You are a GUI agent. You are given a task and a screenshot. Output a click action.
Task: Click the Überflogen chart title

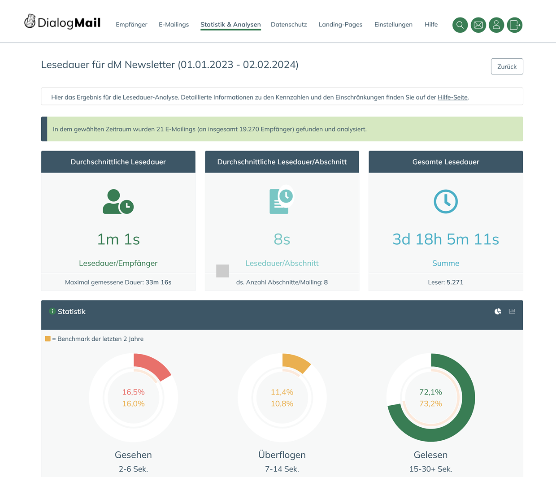pos(282,455)
